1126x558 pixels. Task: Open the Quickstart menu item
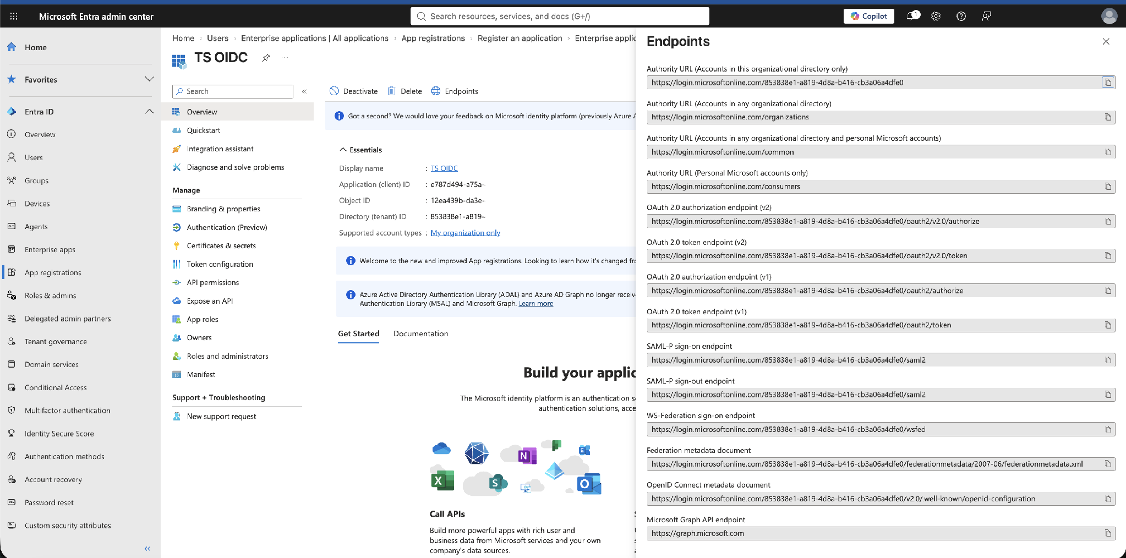(204, 130)
